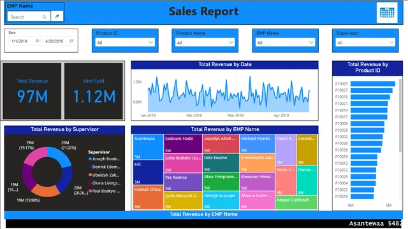Screen dimensions: 408x229
Task: Click the Total Revenue by Supervisor title
Action: pos(65,129)
